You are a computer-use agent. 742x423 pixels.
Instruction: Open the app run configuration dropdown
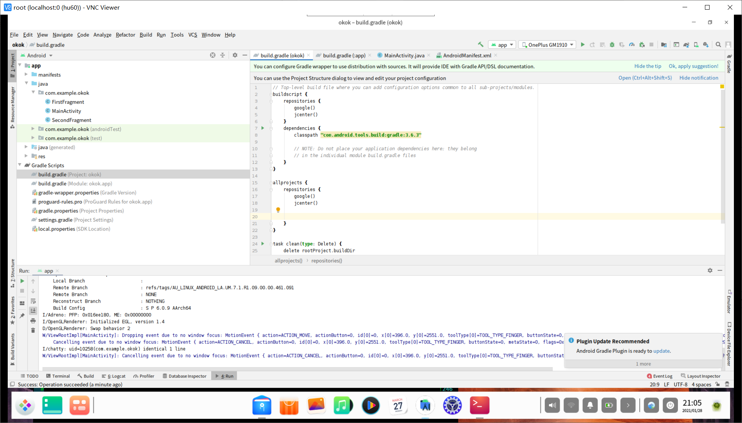(x=502, y=45)
